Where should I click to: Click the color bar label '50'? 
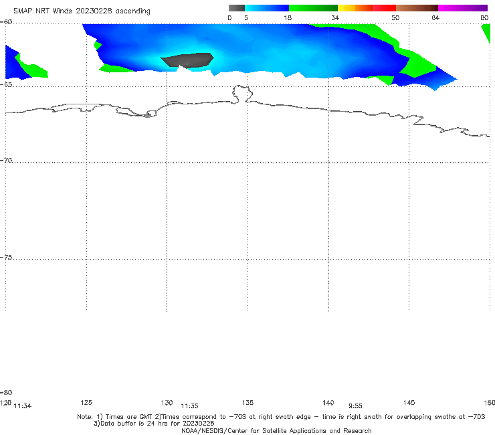[x=395, y=17]
